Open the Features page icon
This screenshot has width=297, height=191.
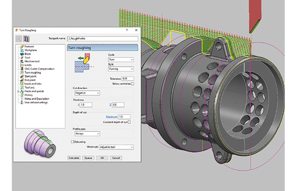point(22,46)
